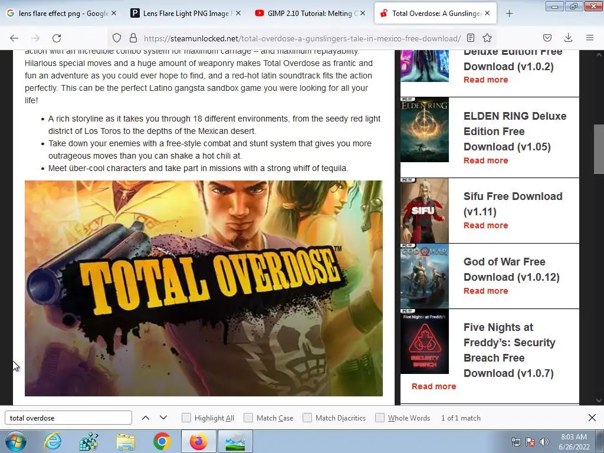Screen dimensions: 604x453
Task: Open Sifu Free Download (v1.11) link
Action: pyautogui.click(x=513, y=203)
